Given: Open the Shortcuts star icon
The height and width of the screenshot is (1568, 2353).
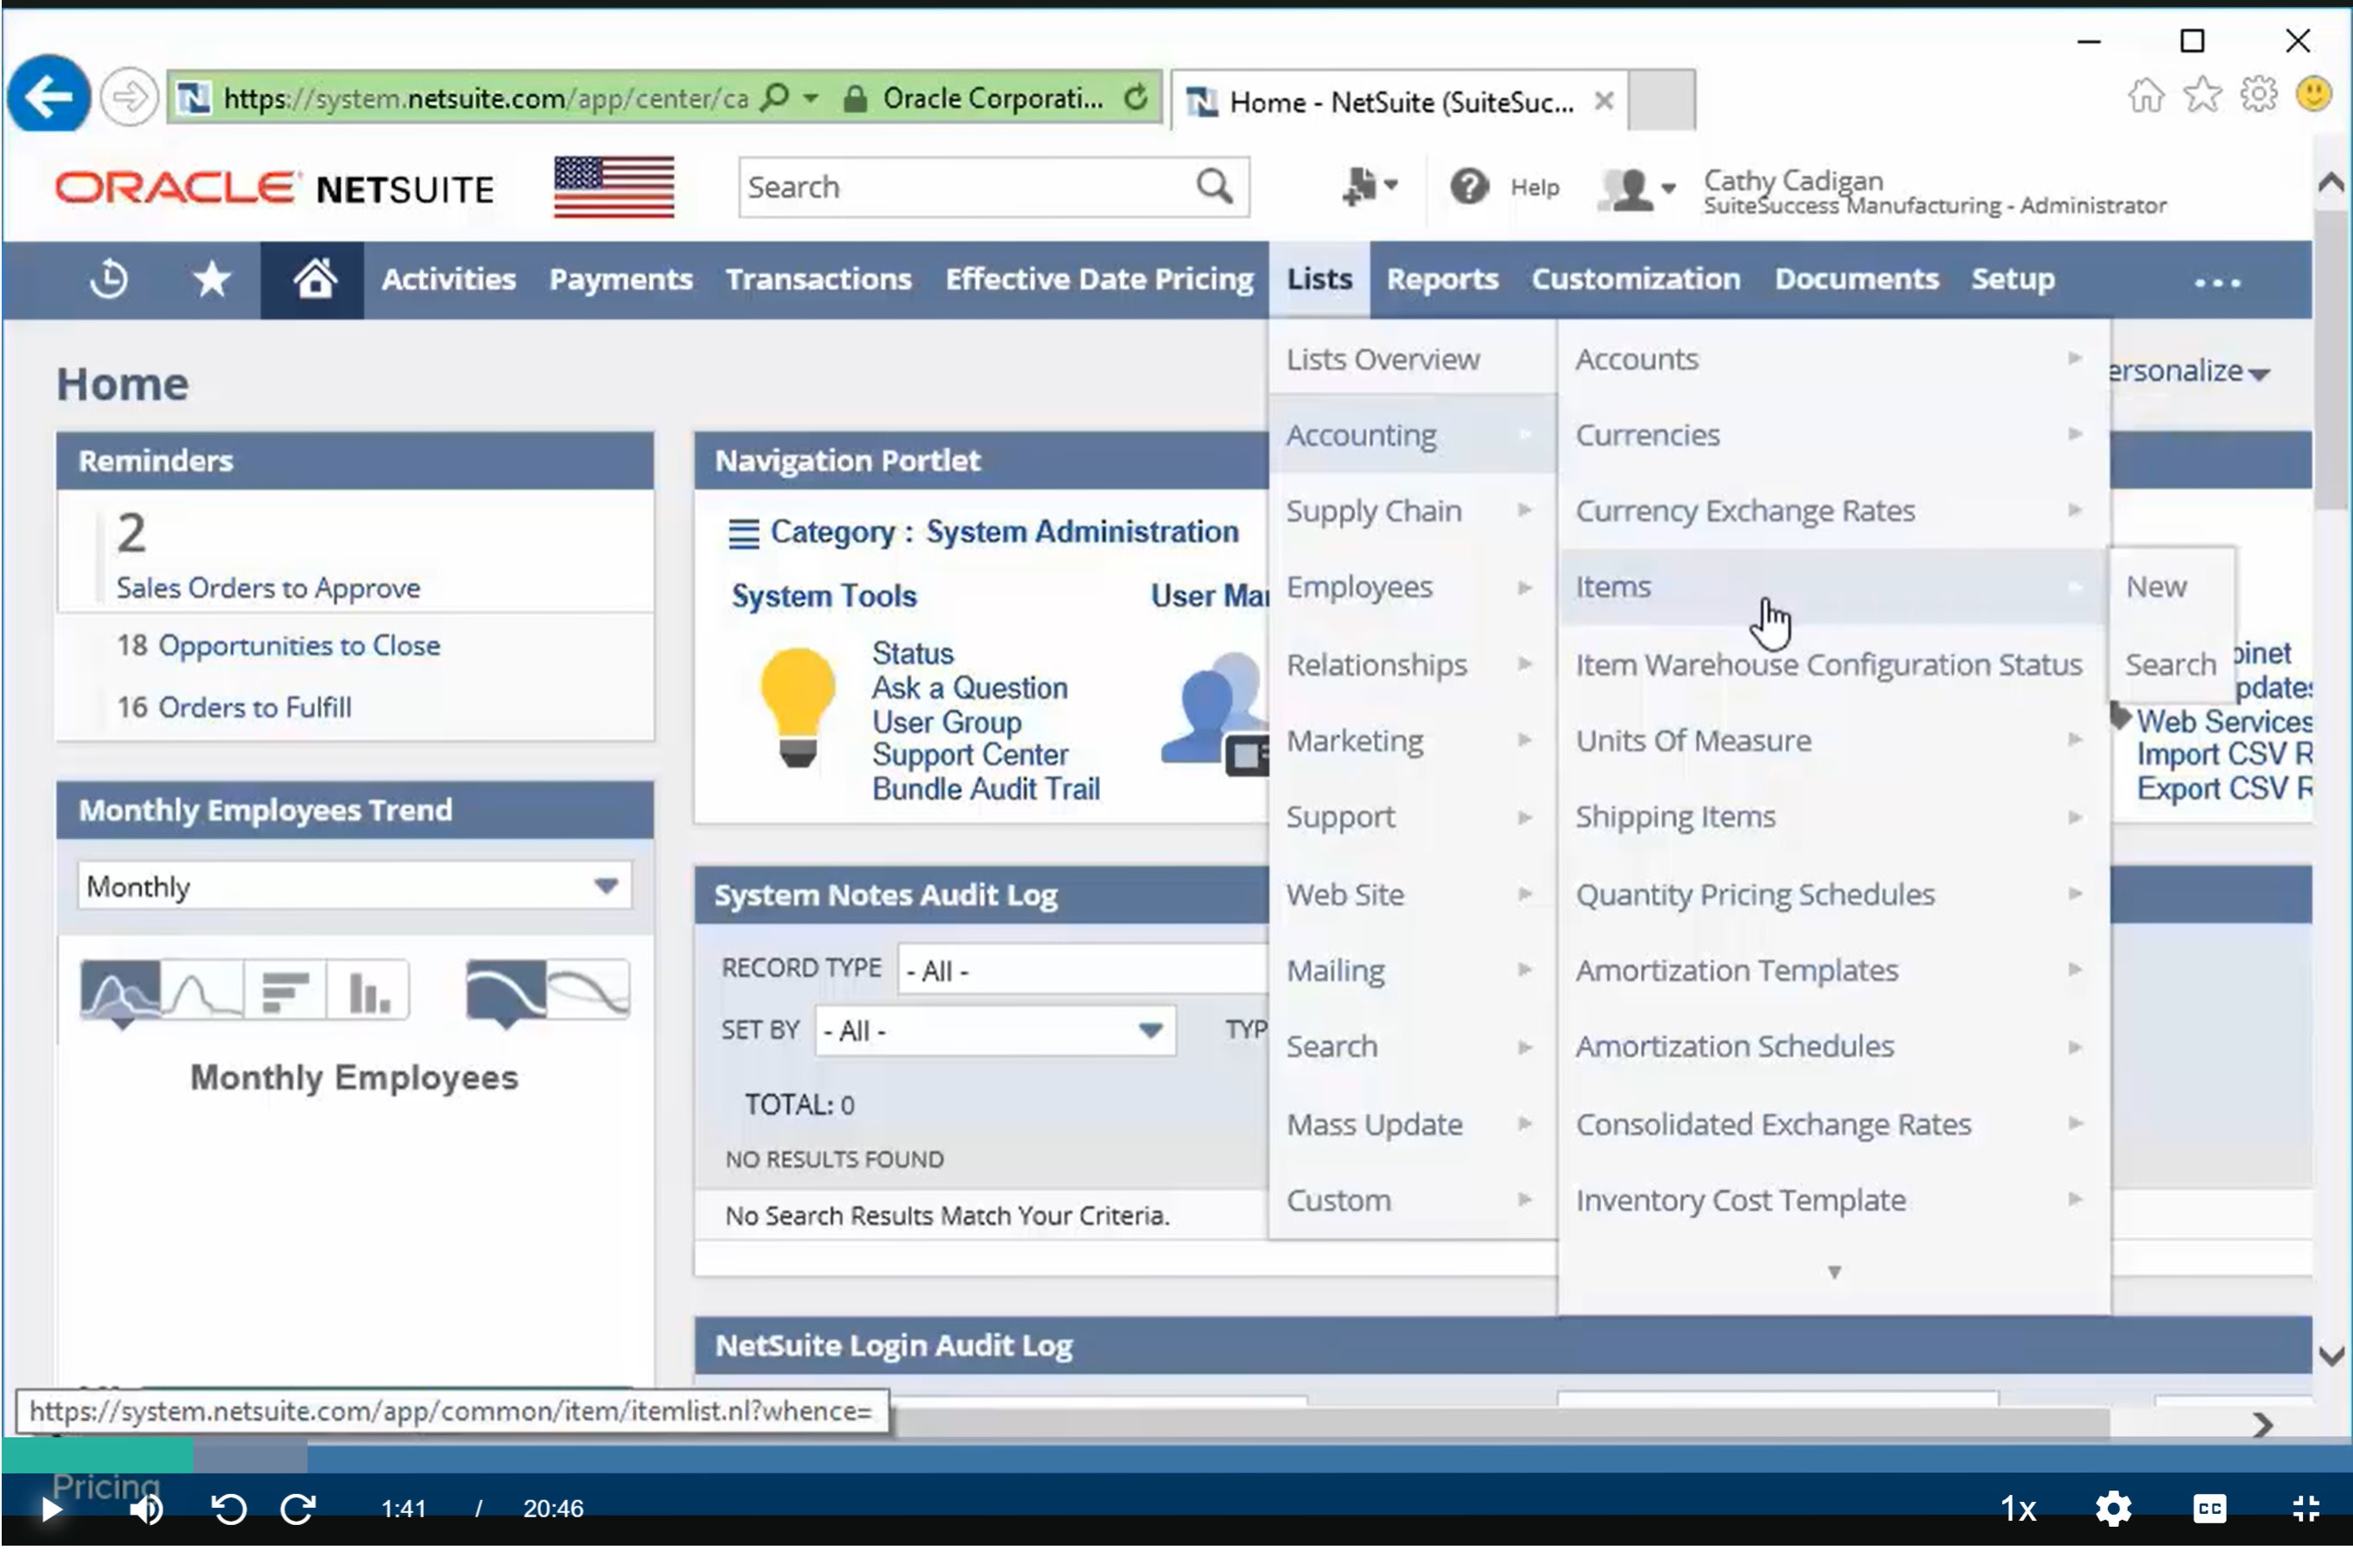Looking at the screenshot, I should tap(211, 280).
